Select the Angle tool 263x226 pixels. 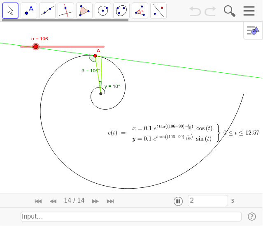(140, 11)
